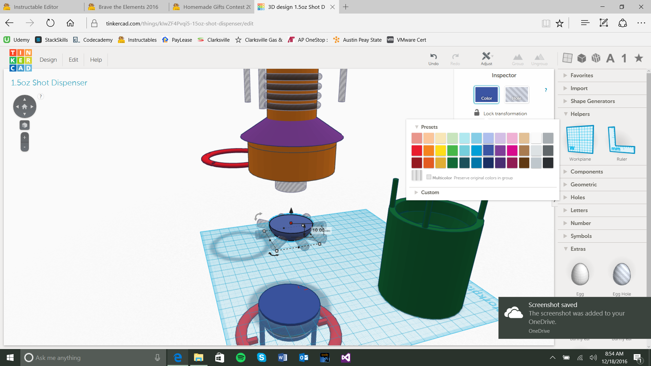Add page to favorites star icon
The width and height of the screenshot is (651, 366).
559,23
